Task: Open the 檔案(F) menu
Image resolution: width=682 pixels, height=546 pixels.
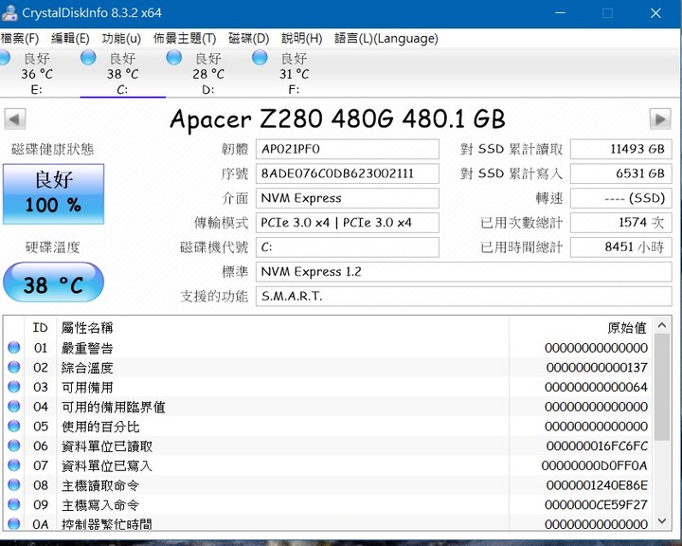Action: point(20,39)
